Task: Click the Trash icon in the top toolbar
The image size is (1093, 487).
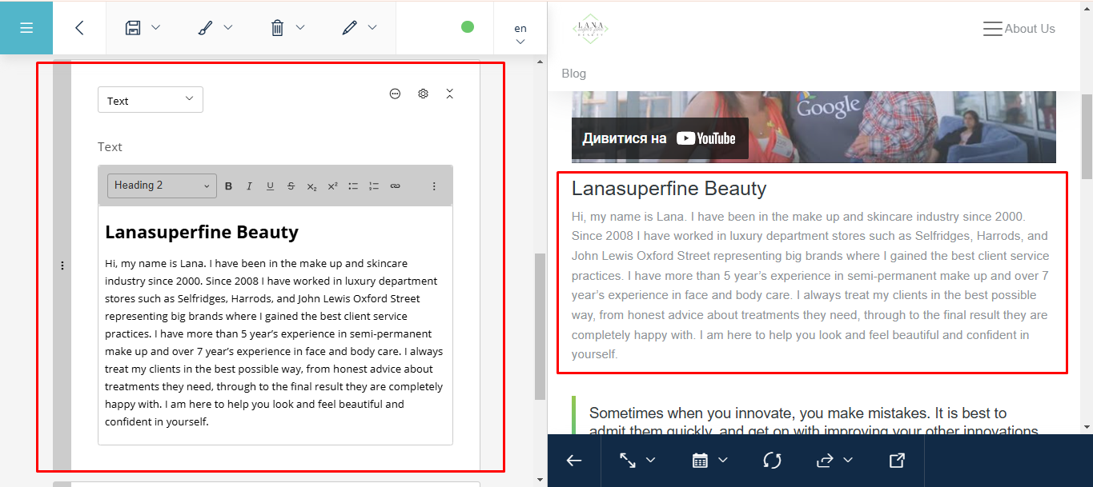Action: pos(277,26)
